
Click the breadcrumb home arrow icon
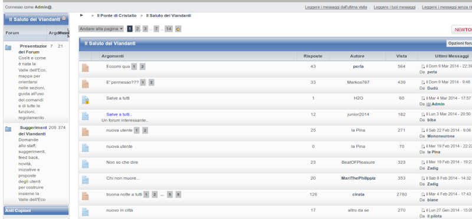click(x=81, y=15)
